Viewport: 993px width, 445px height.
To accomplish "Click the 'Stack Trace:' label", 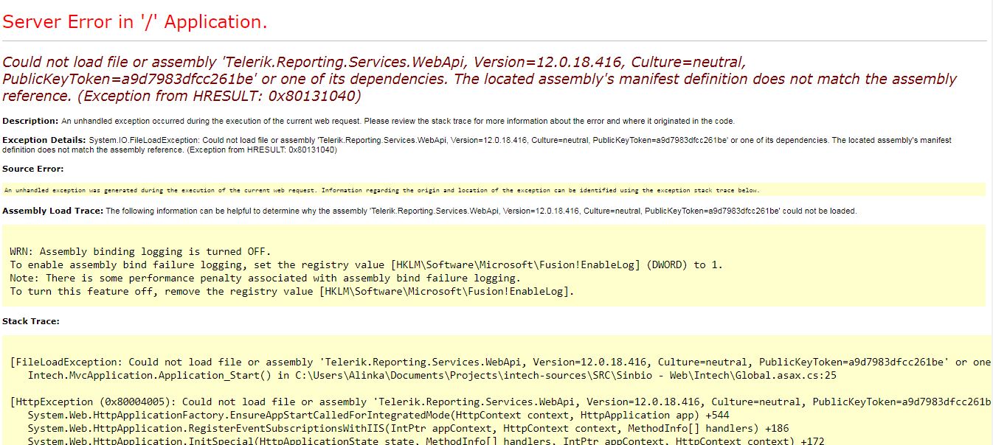I will coord(31,321).
